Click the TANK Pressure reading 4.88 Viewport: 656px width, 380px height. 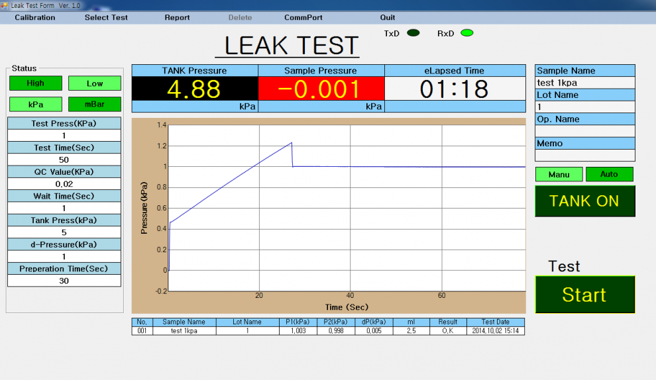pos(195,89)
